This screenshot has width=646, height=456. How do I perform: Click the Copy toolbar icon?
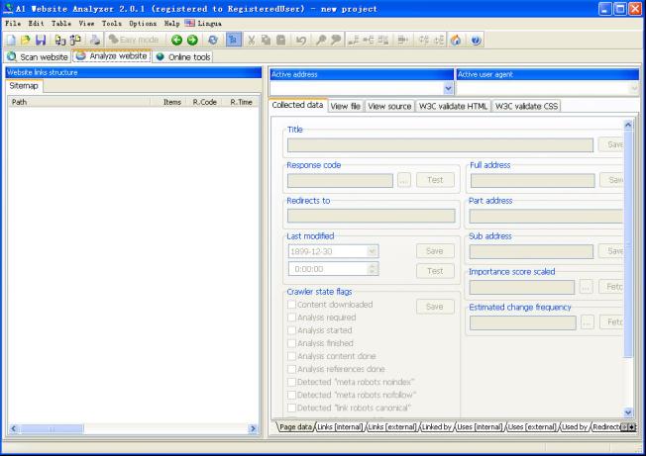click(267, 40)
